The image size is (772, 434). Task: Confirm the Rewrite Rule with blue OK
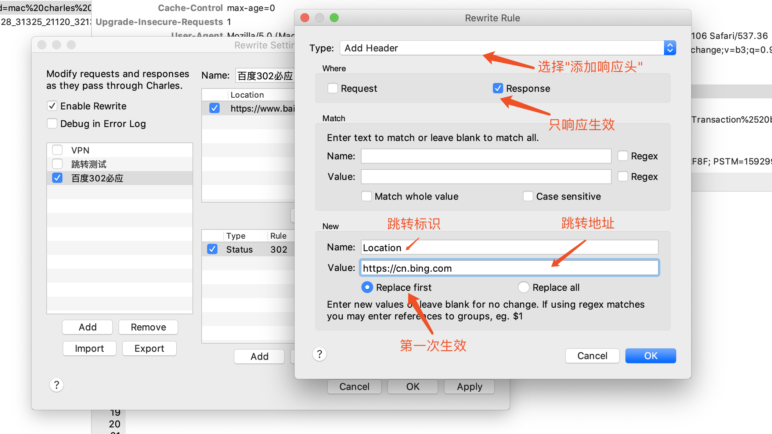point(650,356)
